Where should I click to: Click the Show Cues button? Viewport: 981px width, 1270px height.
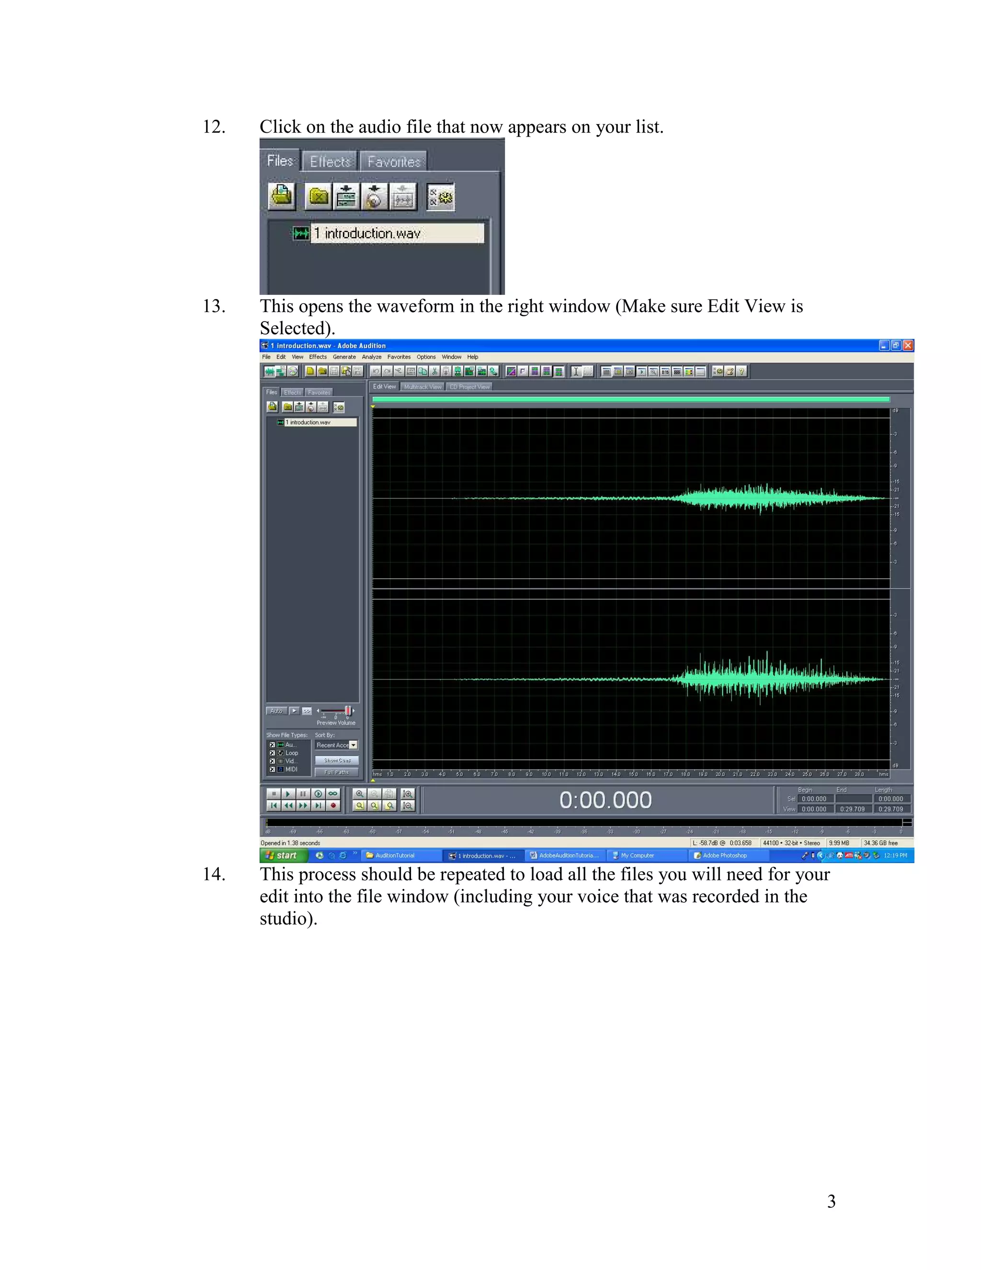coord(336,760)
